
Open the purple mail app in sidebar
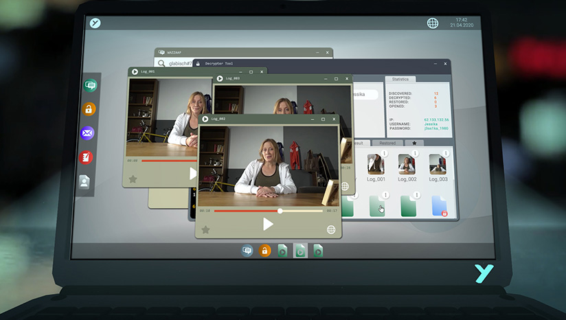click(87, 133)
